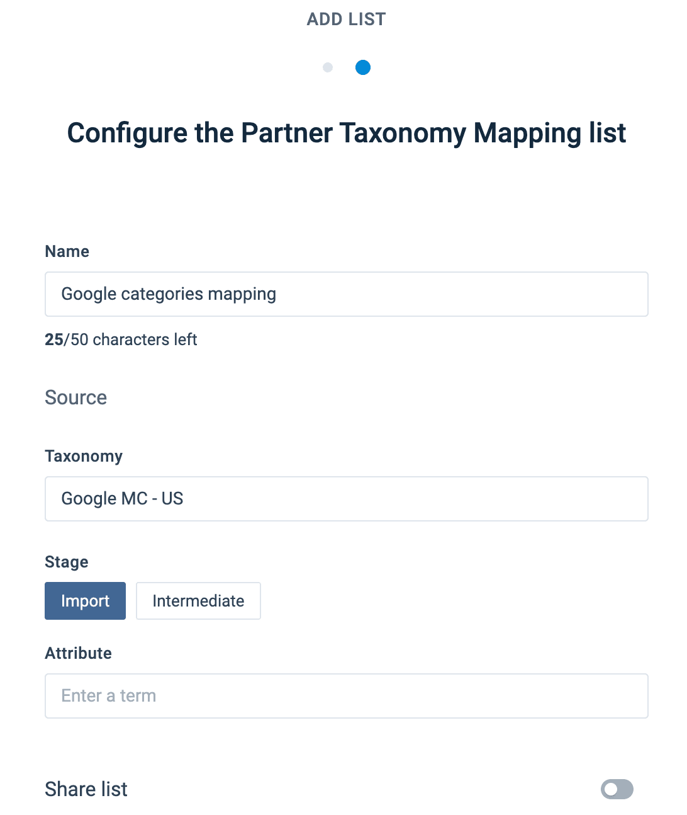The image size is (687, 815).
Task: Click the Name field label
Action: pyautogui.click(x=67, y=251)
